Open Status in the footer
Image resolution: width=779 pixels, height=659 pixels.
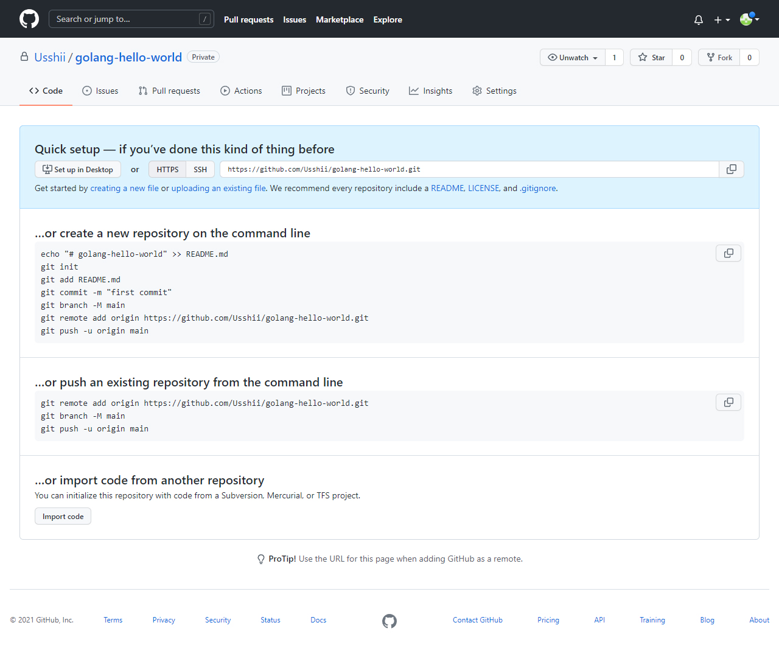[270, 620]
